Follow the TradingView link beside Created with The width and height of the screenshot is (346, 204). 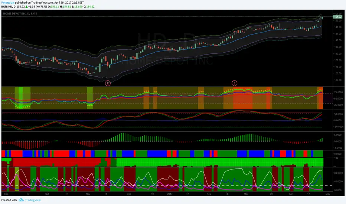pos(33,200)
